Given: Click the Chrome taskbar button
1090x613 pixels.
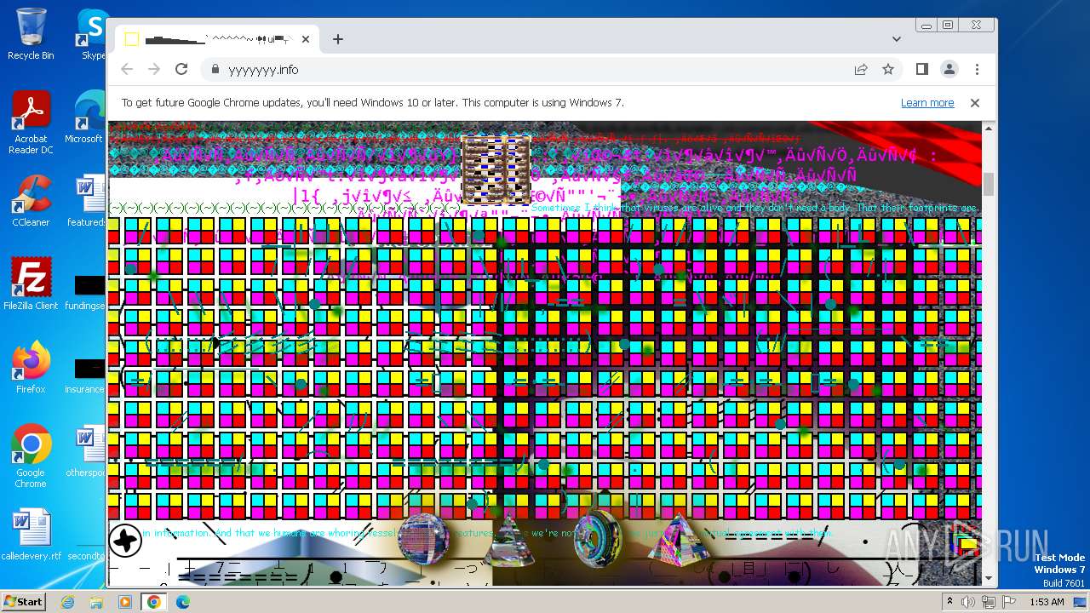Looking at the screenshot, I should tap(154, 602).
